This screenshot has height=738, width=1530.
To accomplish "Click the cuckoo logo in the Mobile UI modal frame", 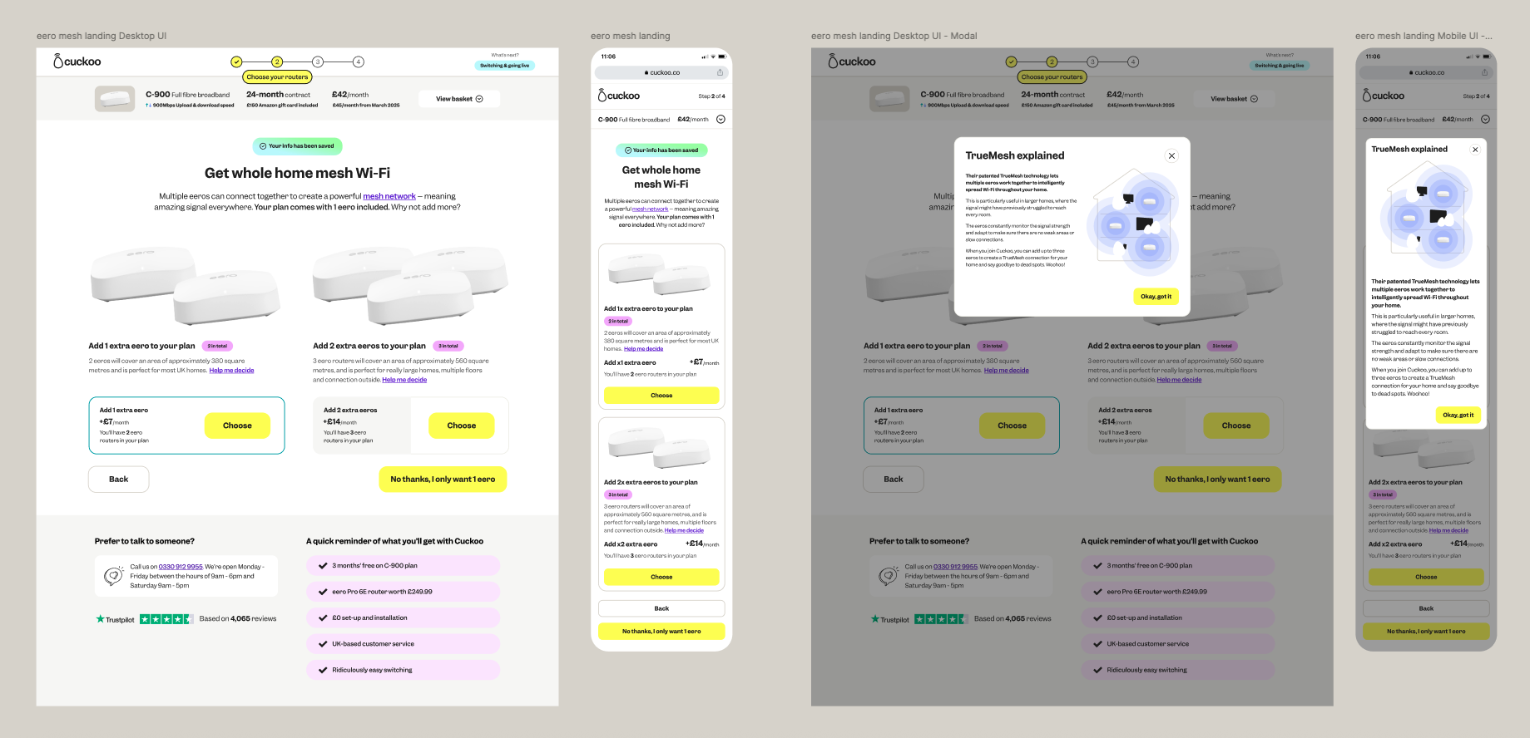I will (1383, 96).
